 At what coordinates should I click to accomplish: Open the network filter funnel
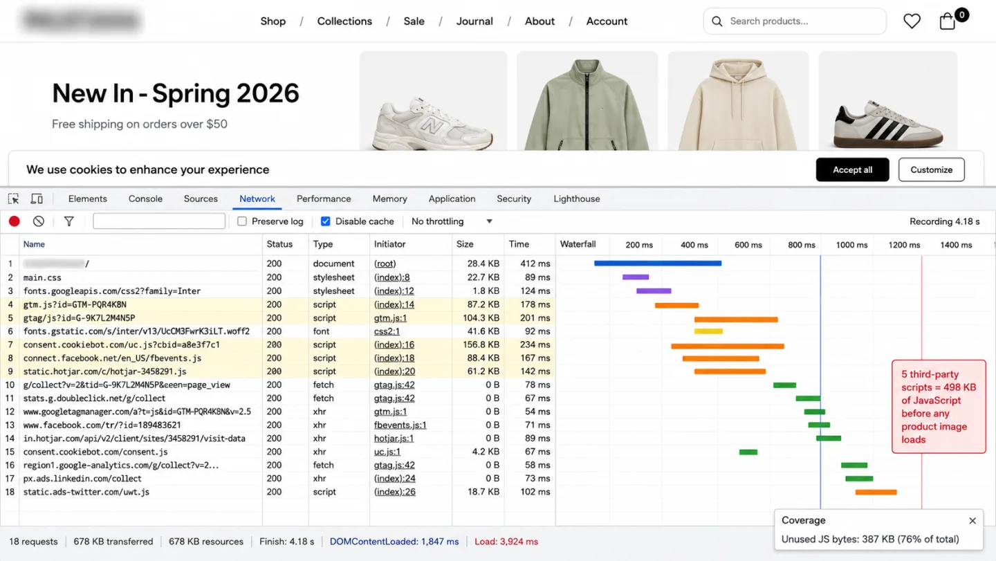coord(69,221)
